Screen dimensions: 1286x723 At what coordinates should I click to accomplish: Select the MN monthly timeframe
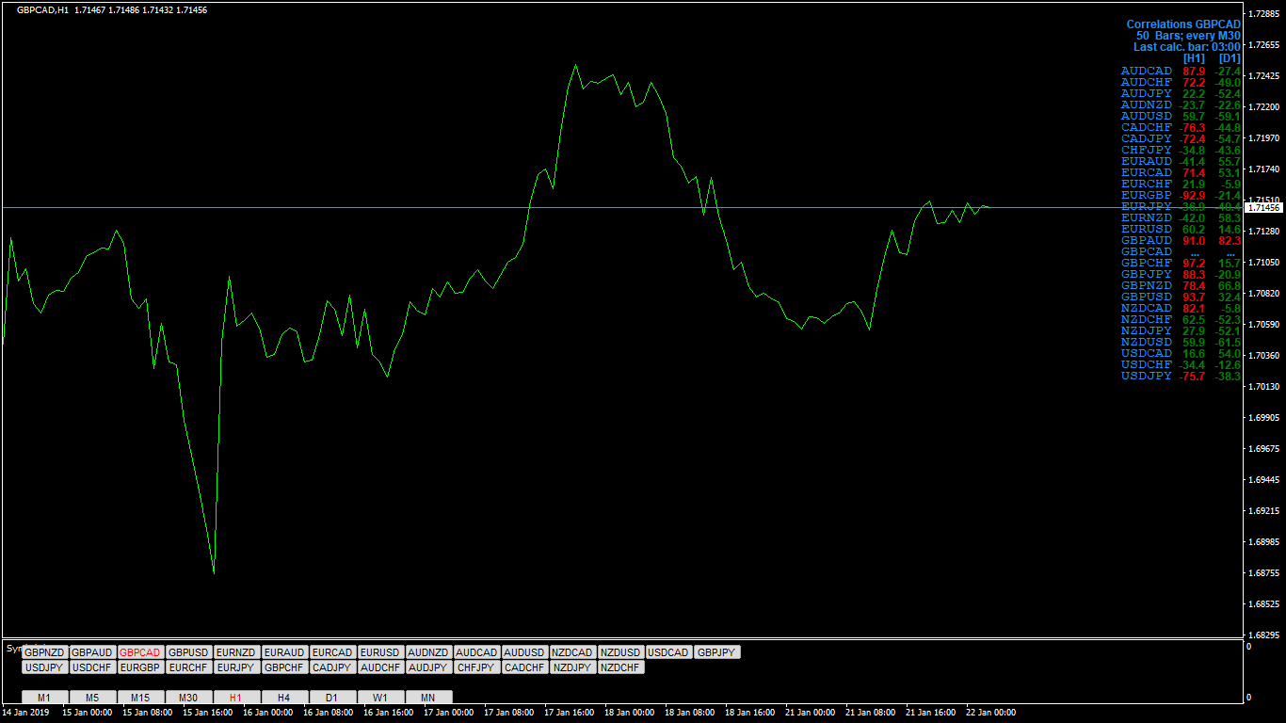click(x=429, y=698)
